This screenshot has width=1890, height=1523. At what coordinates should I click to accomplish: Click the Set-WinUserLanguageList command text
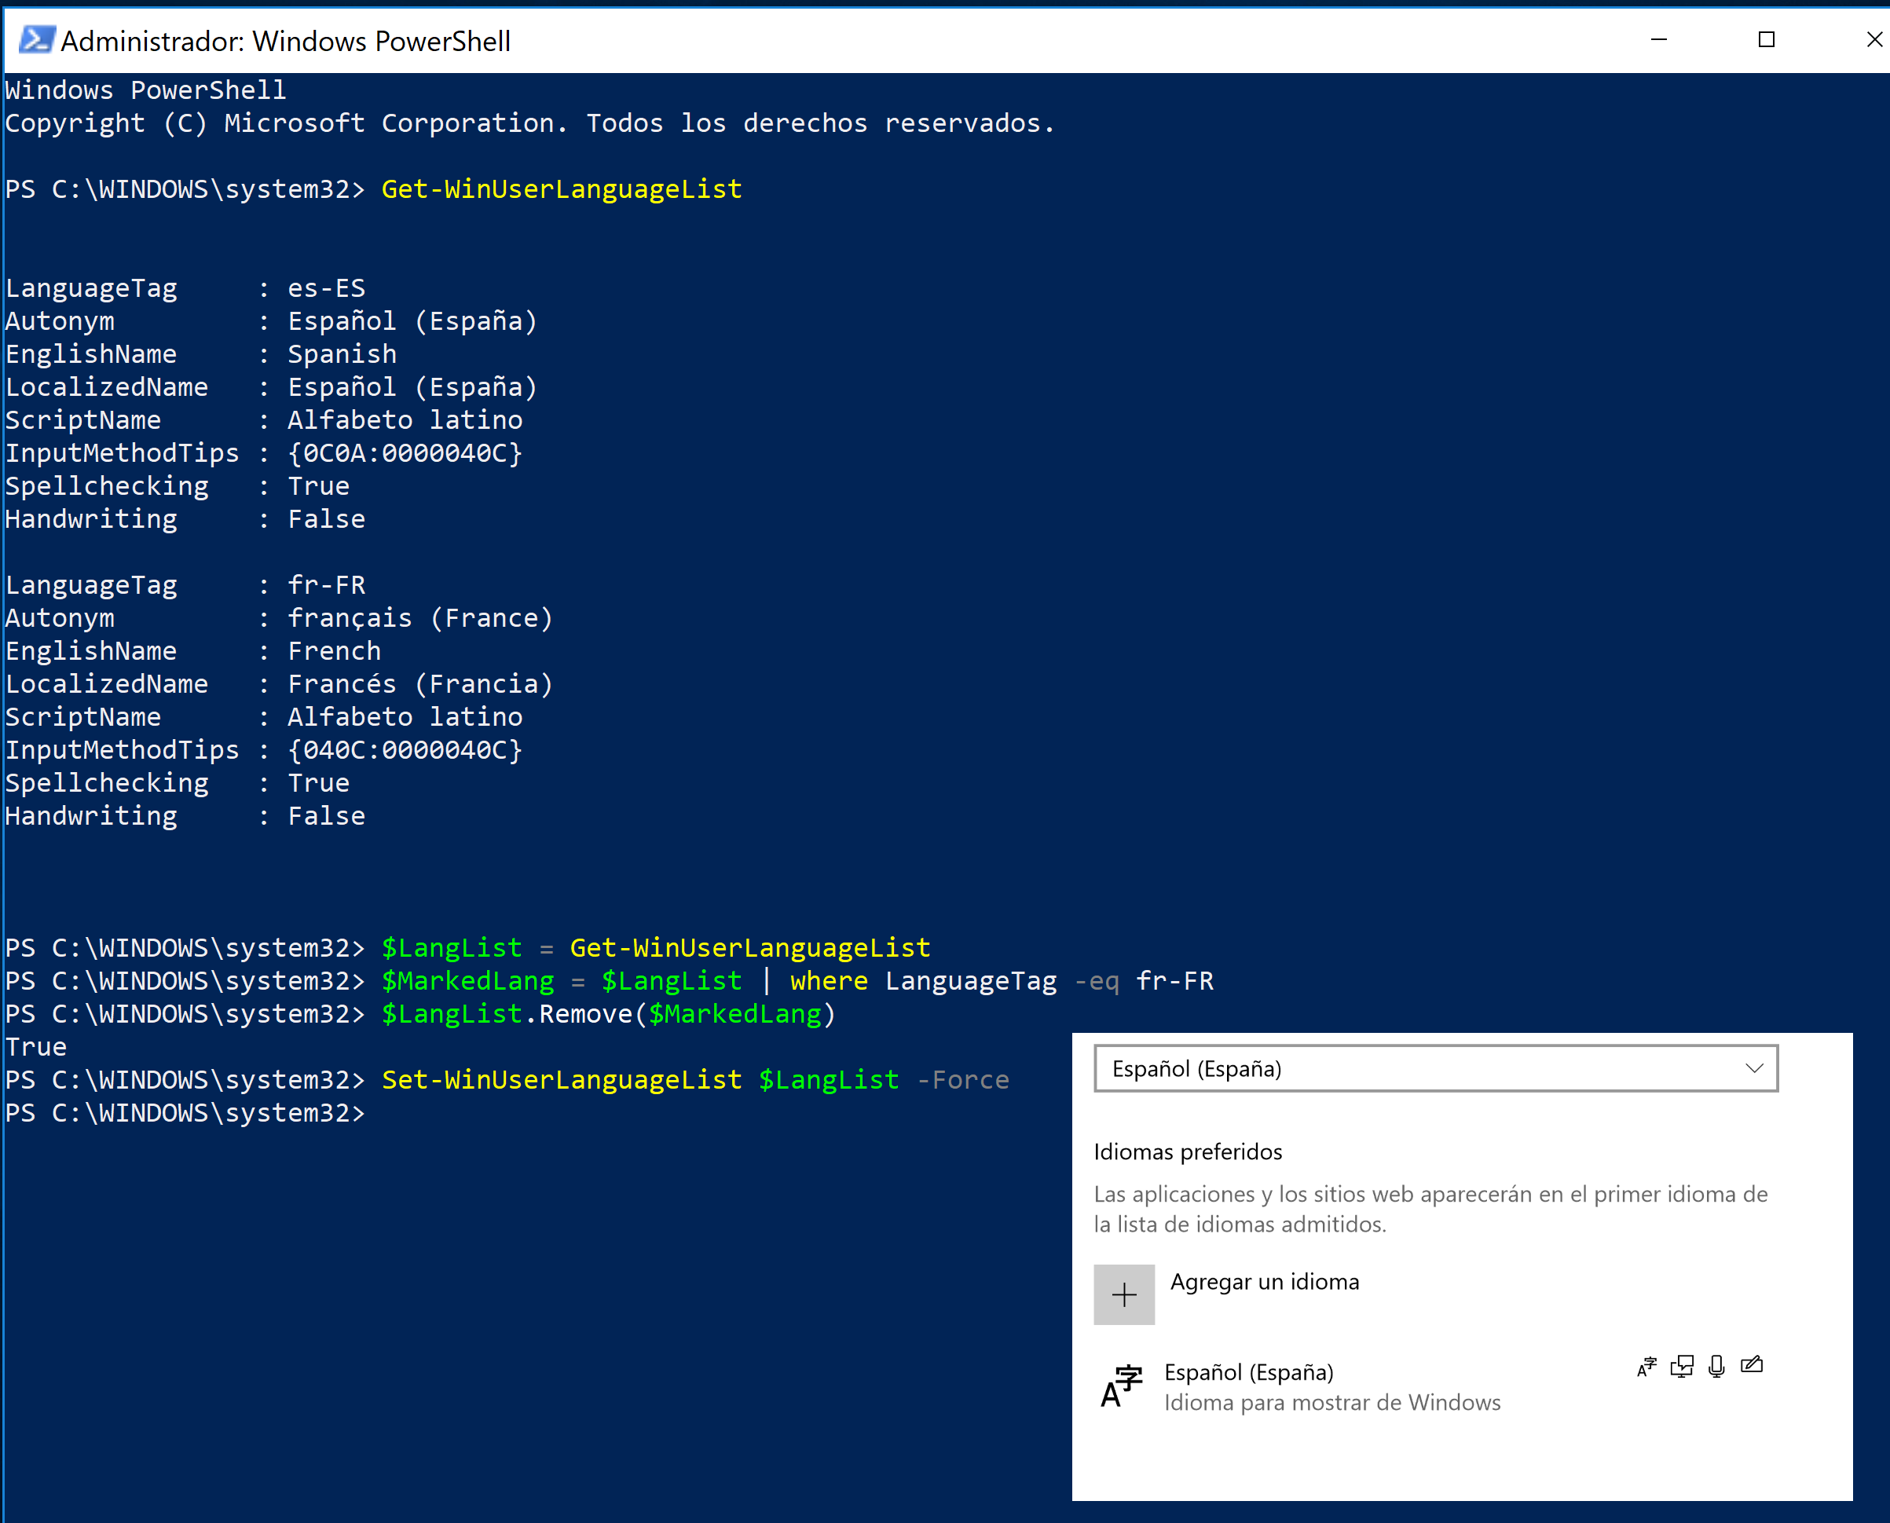(x=562, y=1080)
